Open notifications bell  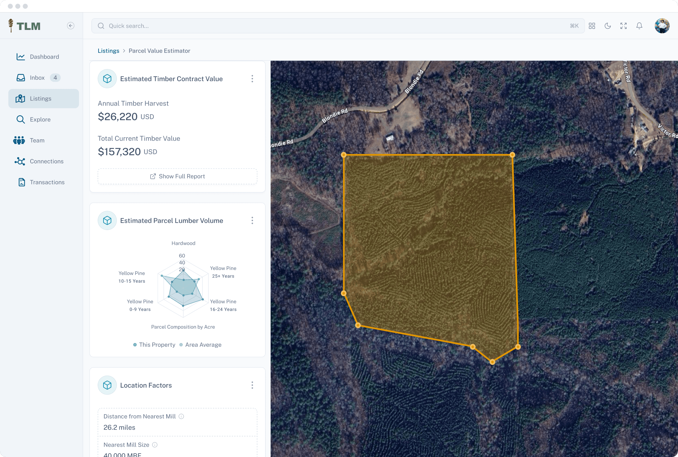click(x=639, y=26)
